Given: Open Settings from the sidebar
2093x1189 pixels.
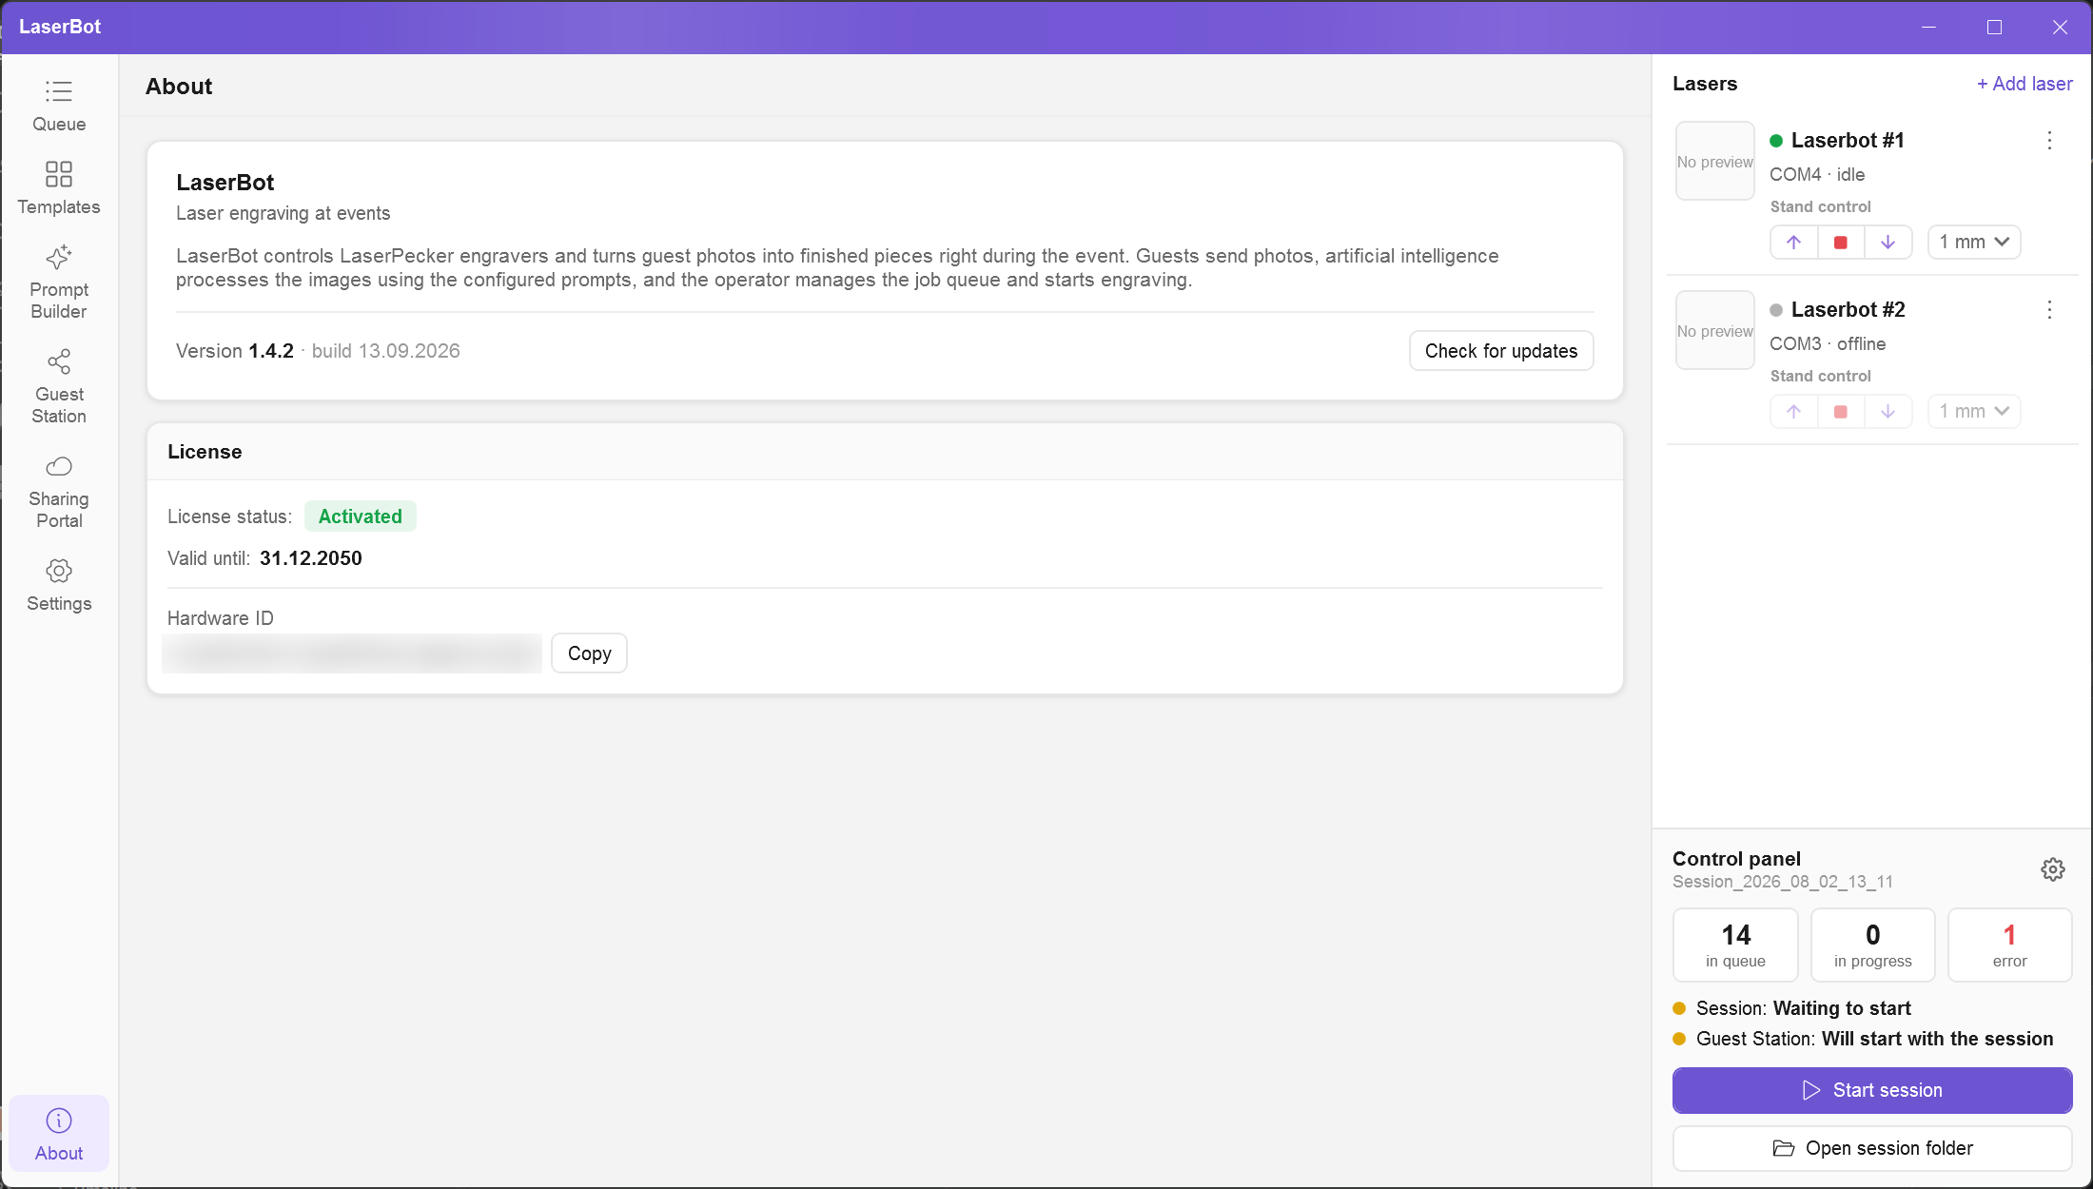Looking at the screenshot, I should click(x=59, y=585).
